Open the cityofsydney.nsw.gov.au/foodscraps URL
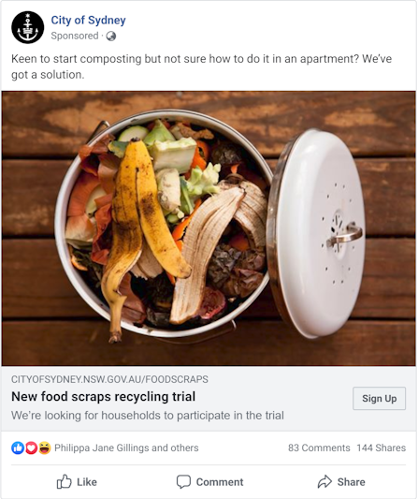 pyautogui.click(x=109, y=379)
